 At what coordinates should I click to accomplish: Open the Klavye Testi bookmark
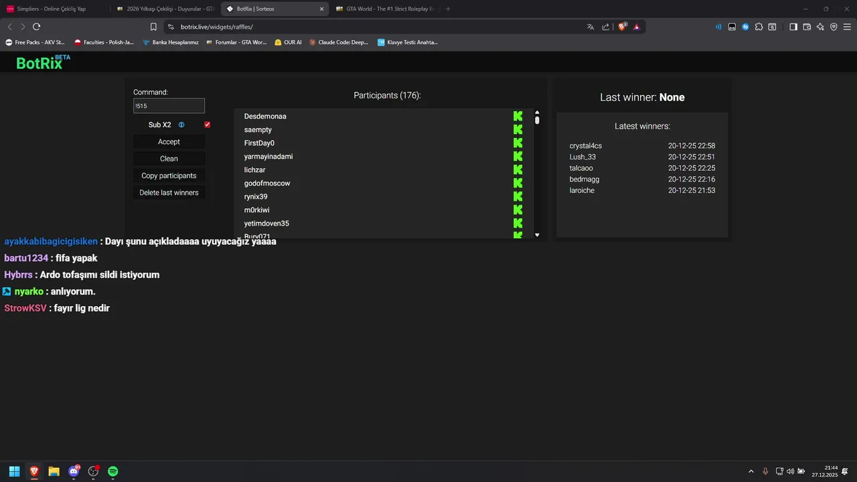point(407,42)
